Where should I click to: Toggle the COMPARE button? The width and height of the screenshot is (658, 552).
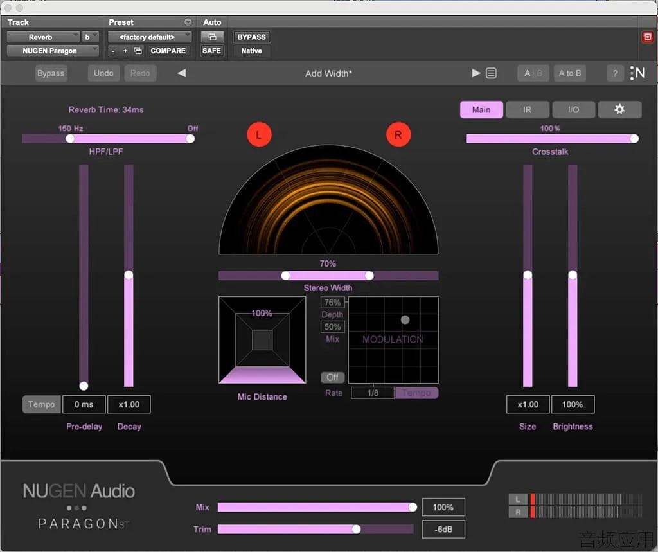pos(168,51)
